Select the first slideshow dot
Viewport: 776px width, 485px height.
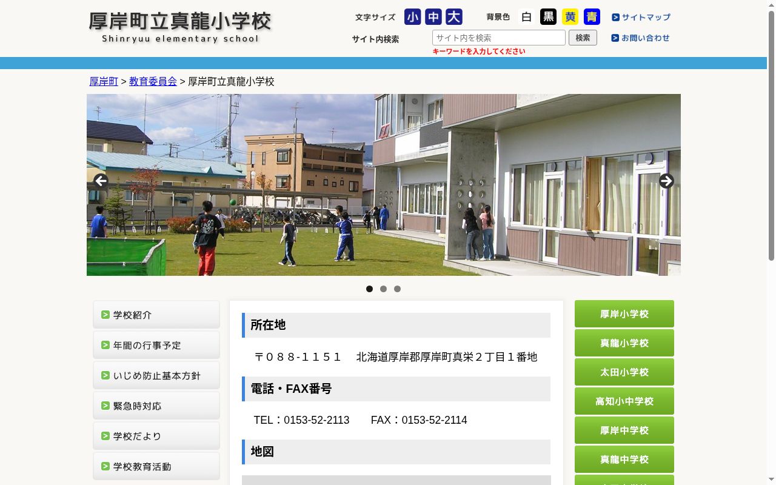pyautogui.click(x=369, y=289)
